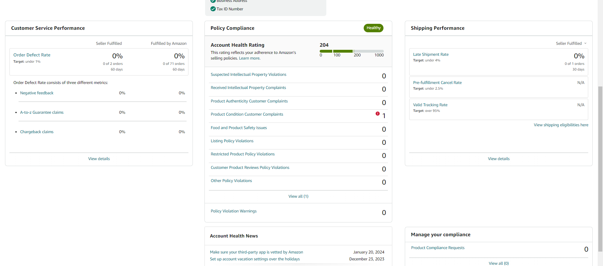Click the Account Health News heading
This screenshot has height=266, width=603.
click(234, 236)
